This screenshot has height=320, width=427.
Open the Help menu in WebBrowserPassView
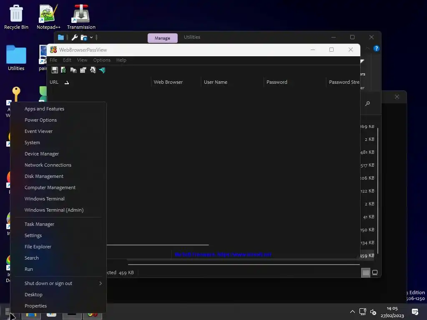point(121,60)
